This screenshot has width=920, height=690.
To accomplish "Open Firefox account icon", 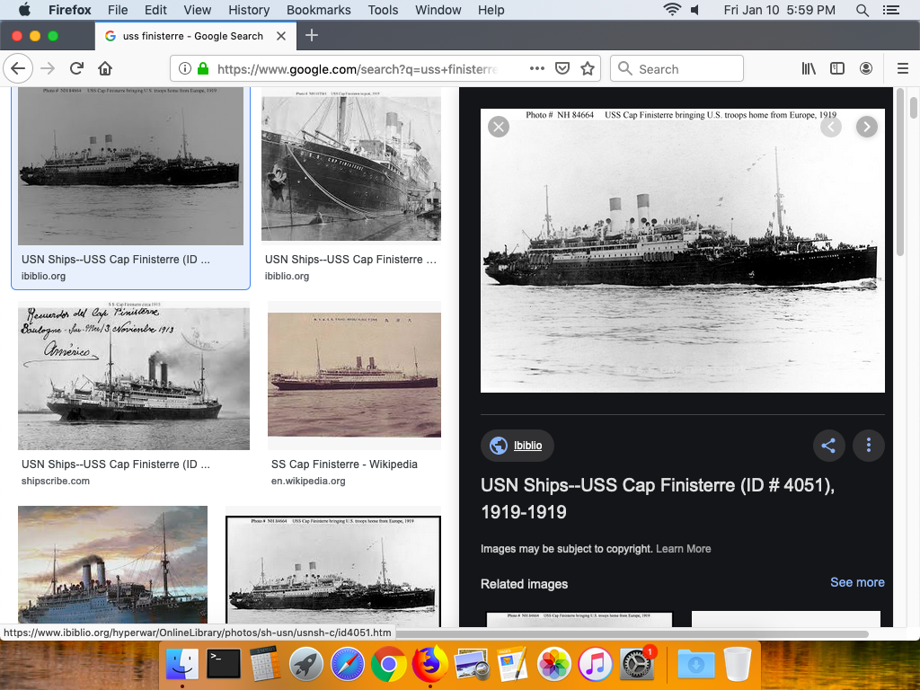I will [866, 69].
